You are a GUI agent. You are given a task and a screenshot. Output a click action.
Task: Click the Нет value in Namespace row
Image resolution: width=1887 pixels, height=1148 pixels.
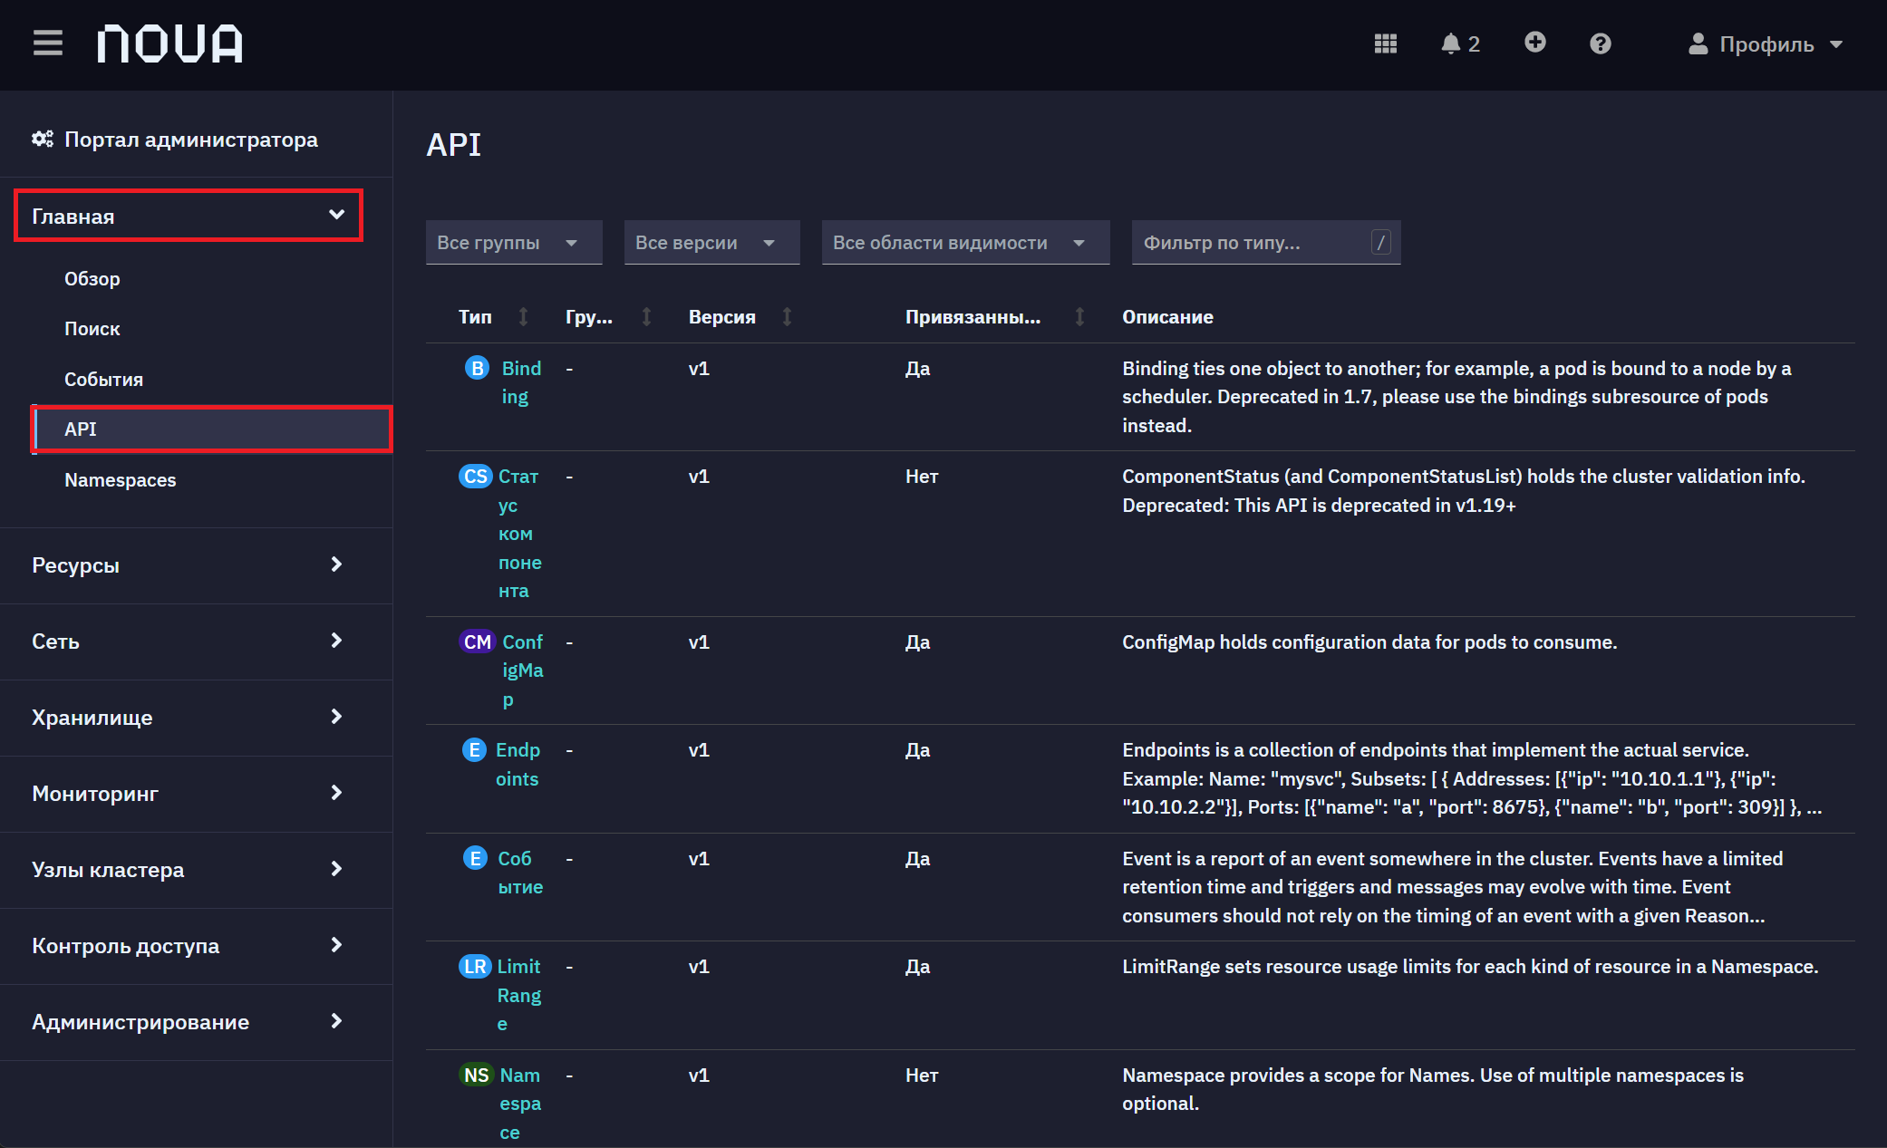coord(922,1075)
